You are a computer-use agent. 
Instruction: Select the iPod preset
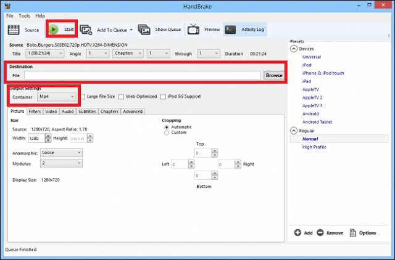click(x=307, y=65)
